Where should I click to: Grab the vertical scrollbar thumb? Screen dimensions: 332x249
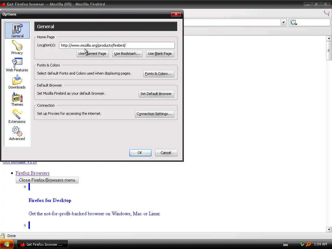pyautogui.click(x=329, y=51)
